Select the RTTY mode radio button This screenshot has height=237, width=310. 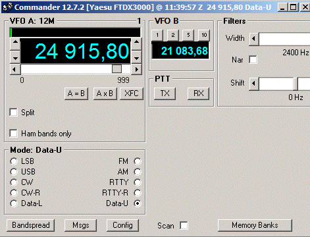(x=138, y=182)
